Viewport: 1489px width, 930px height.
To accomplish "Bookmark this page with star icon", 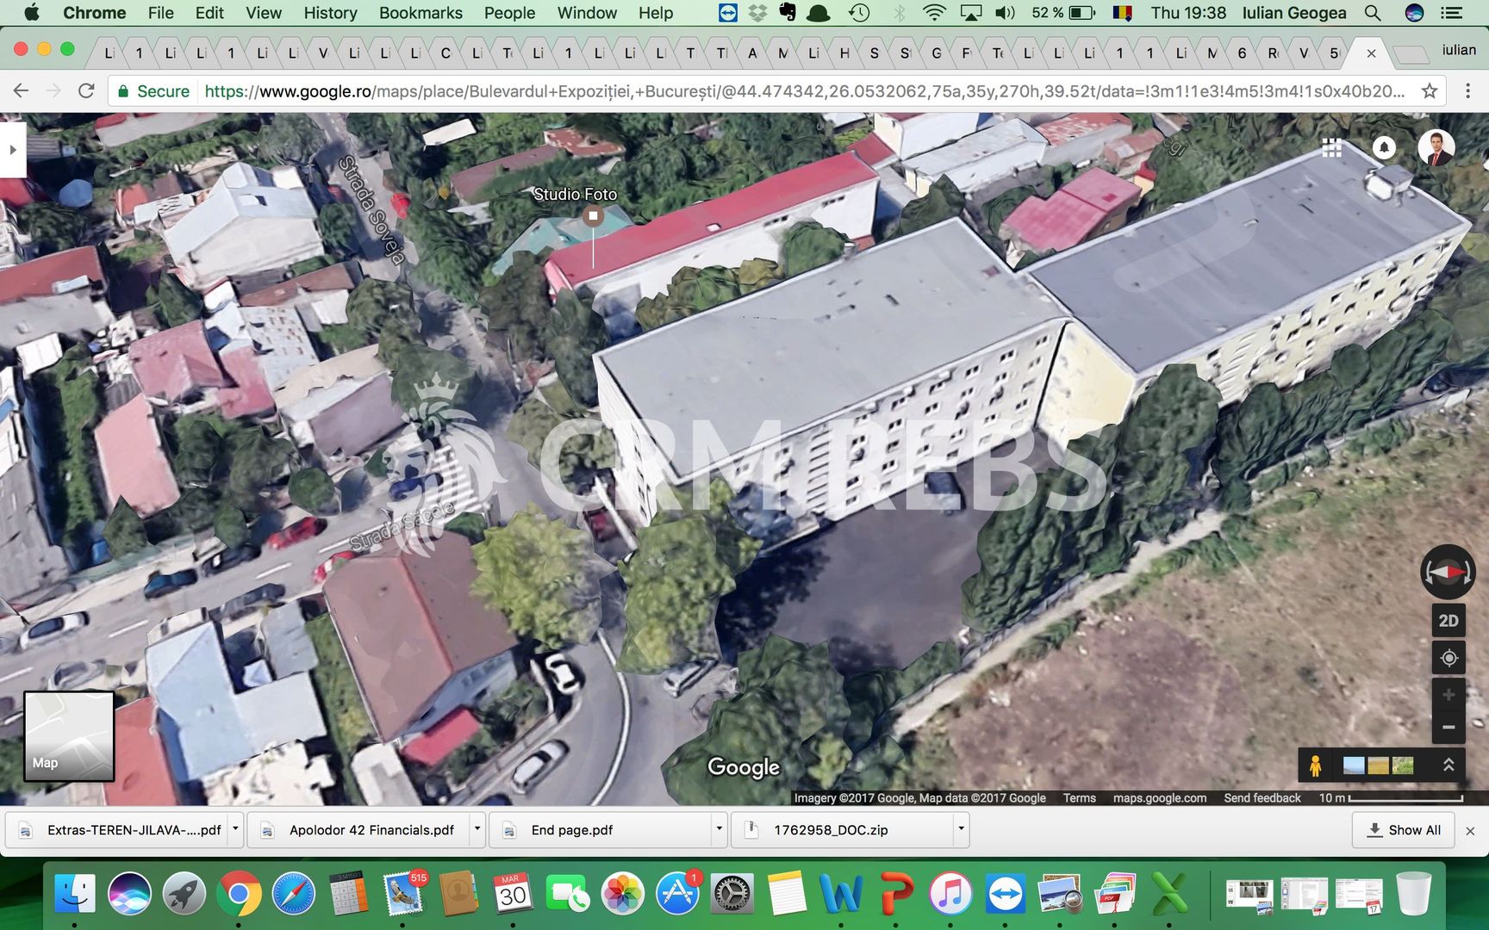I will tap(1430, 91).
